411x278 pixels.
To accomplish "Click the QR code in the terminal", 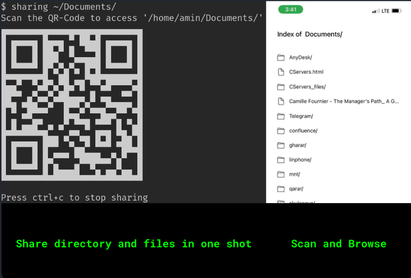I will point(72,105).
